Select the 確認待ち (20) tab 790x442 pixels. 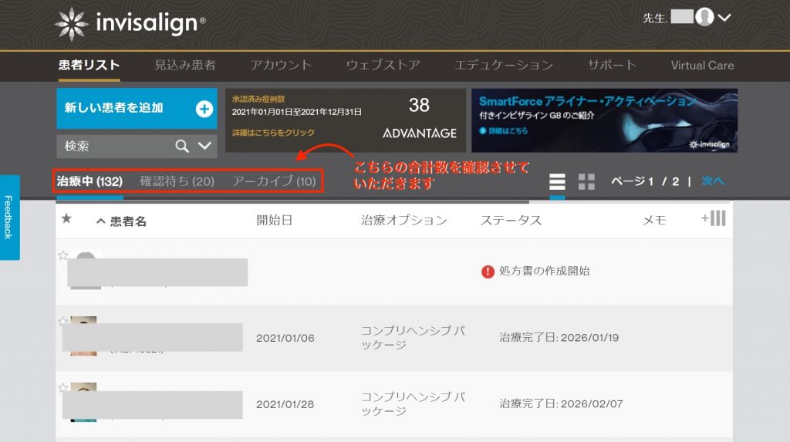(x=177, y=181)
